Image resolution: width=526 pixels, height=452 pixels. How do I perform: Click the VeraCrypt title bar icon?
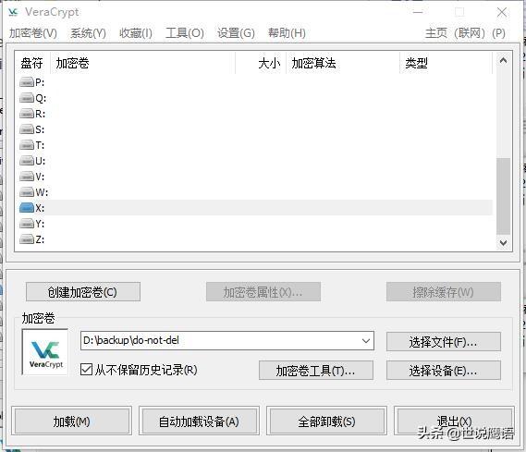(x=13, y=12)
